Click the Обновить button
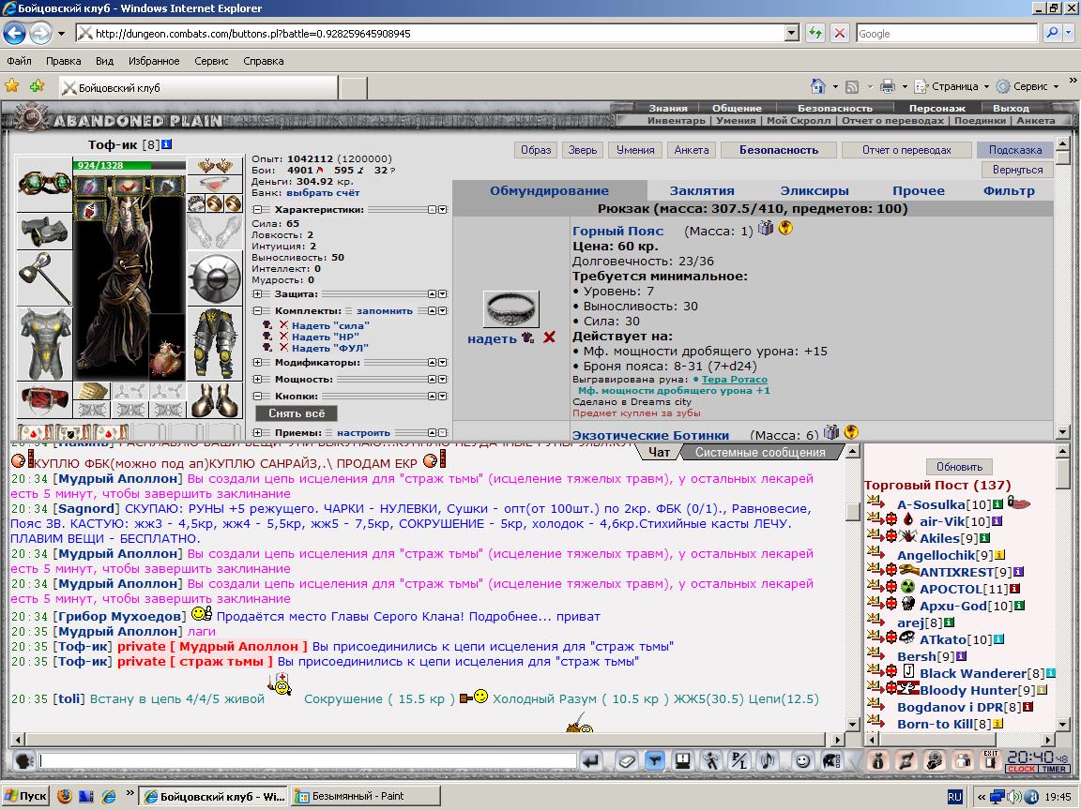The width and height of the screenshot is (1081, 810). coord(959,466)
